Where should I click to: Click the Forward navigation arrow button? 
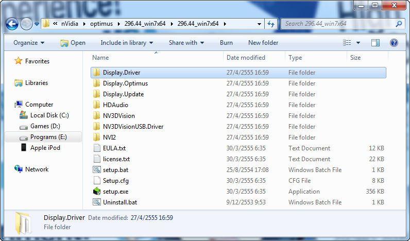pyautogui.click(x=26, y=24)
